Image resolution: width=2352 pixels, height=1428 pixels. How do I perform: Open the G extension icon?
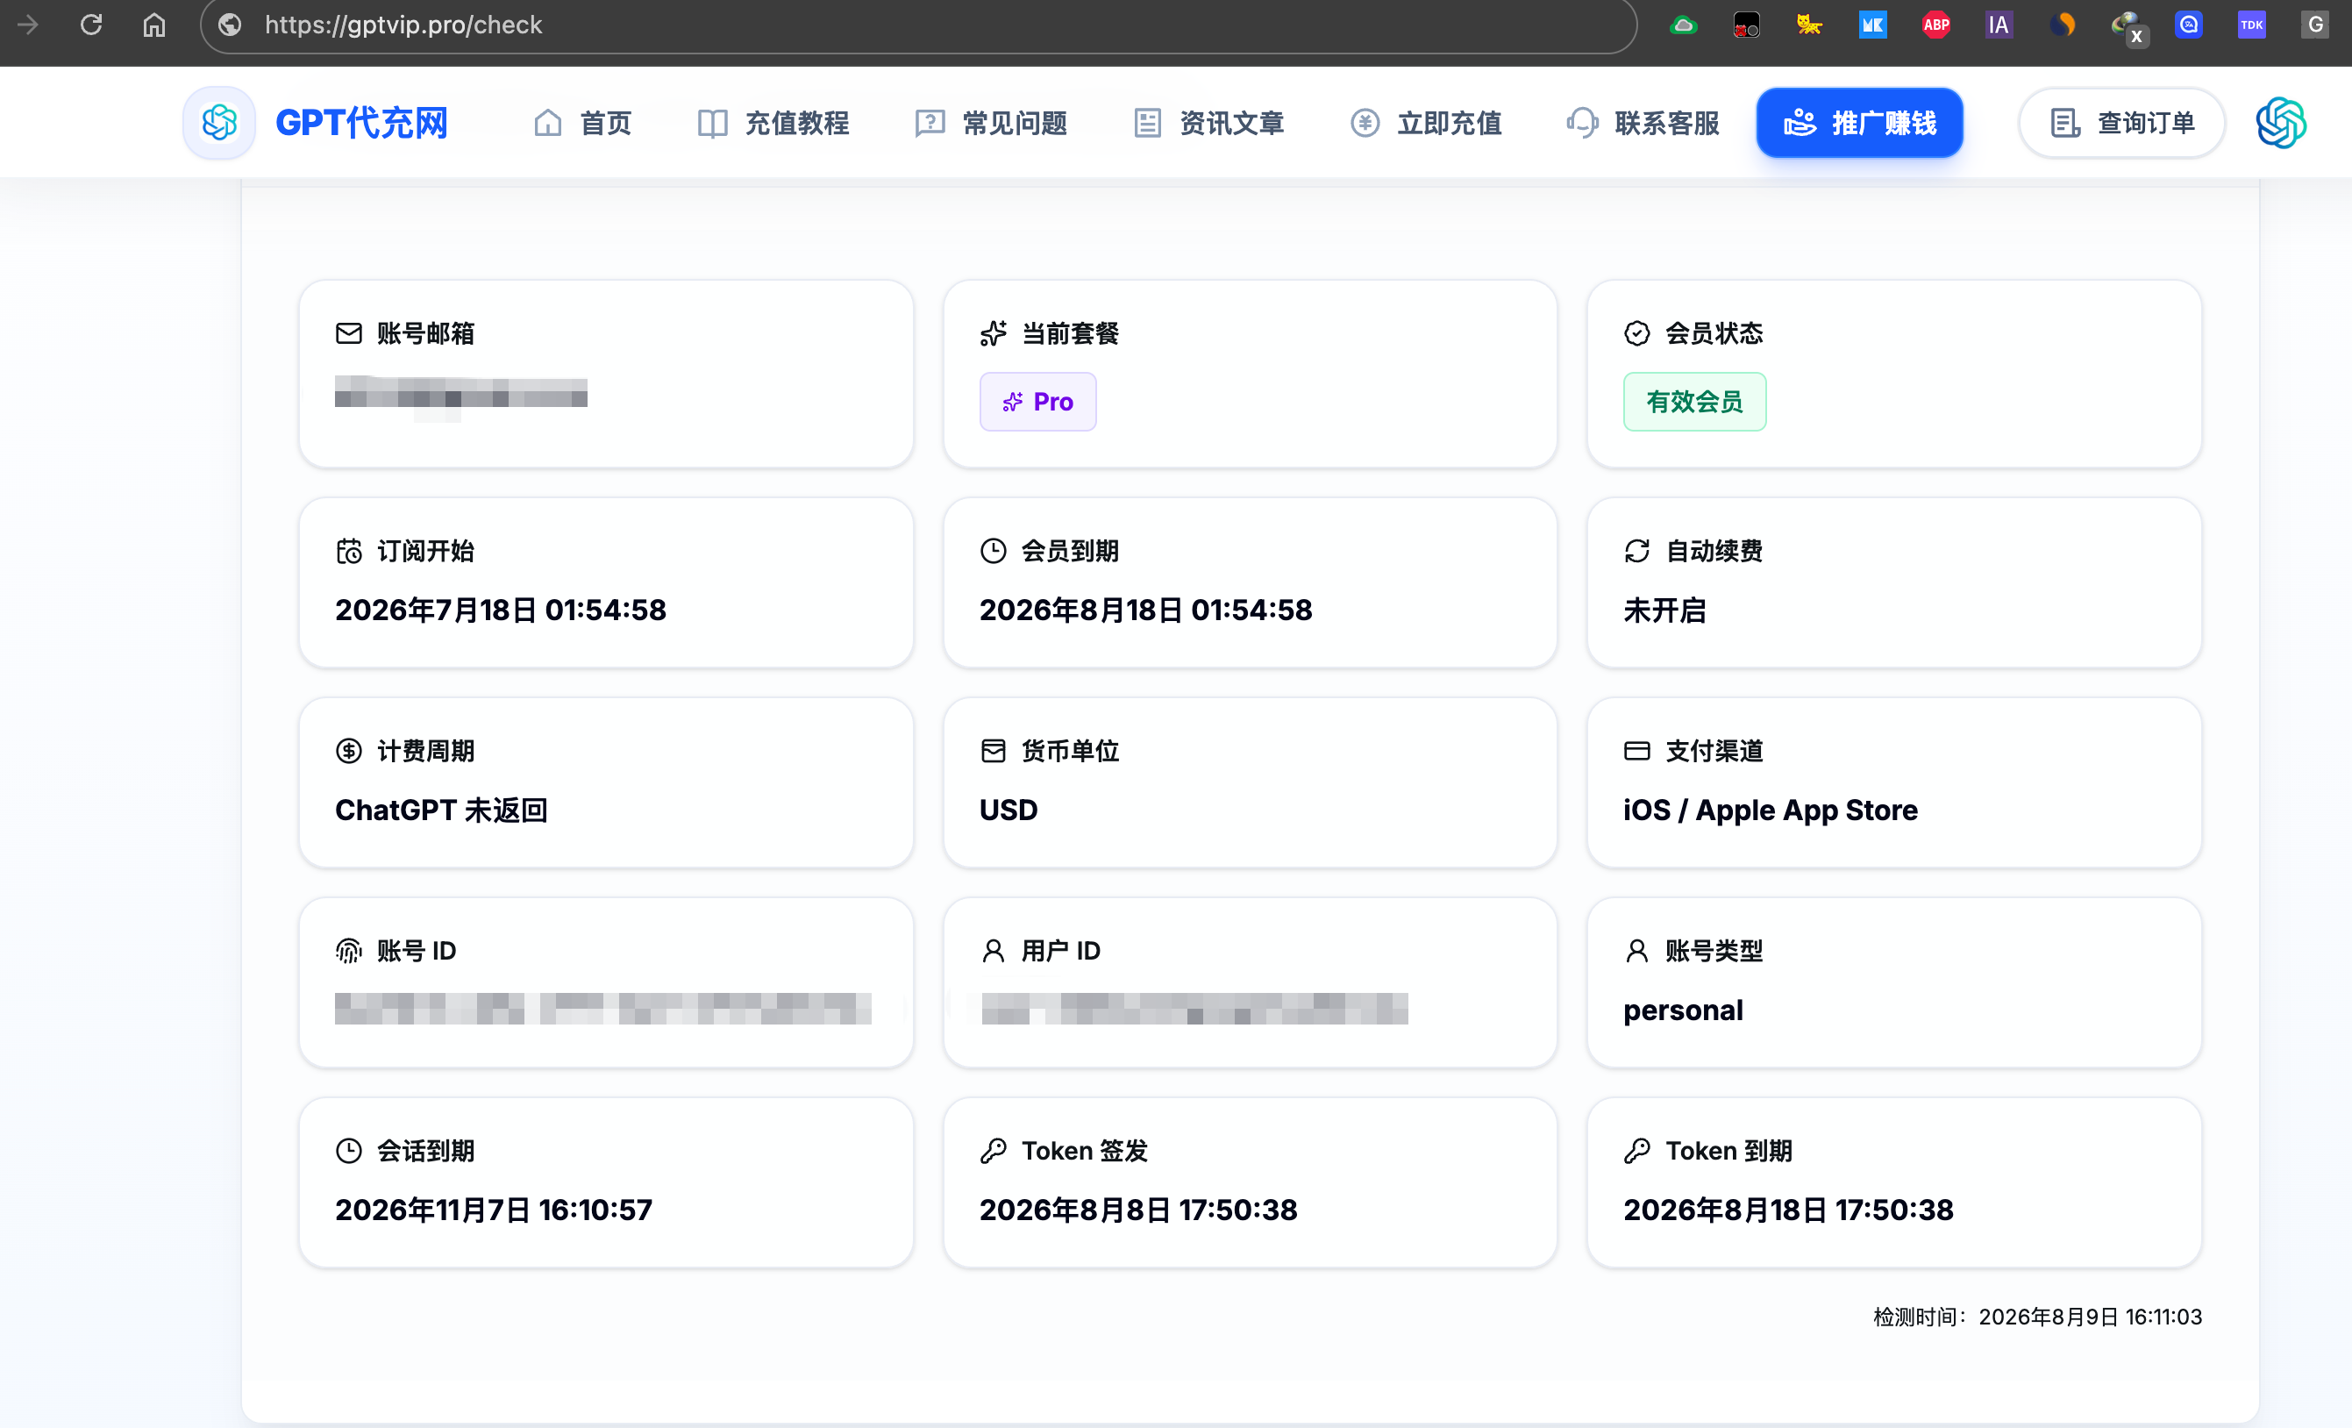pos(2315,25)
